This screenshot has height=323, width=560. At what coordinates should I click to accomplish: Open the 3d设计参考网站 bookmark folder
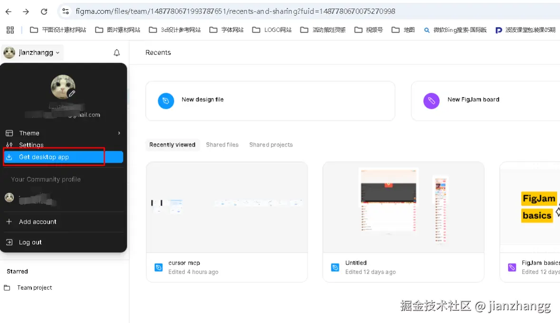pos(174,30)
